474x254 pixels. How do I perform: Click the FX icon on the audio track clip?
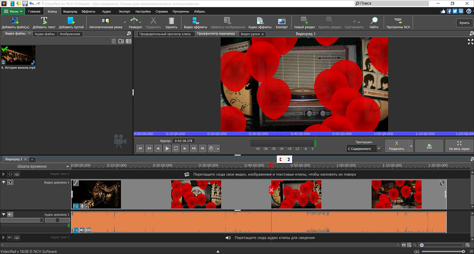tap(76, 230)
